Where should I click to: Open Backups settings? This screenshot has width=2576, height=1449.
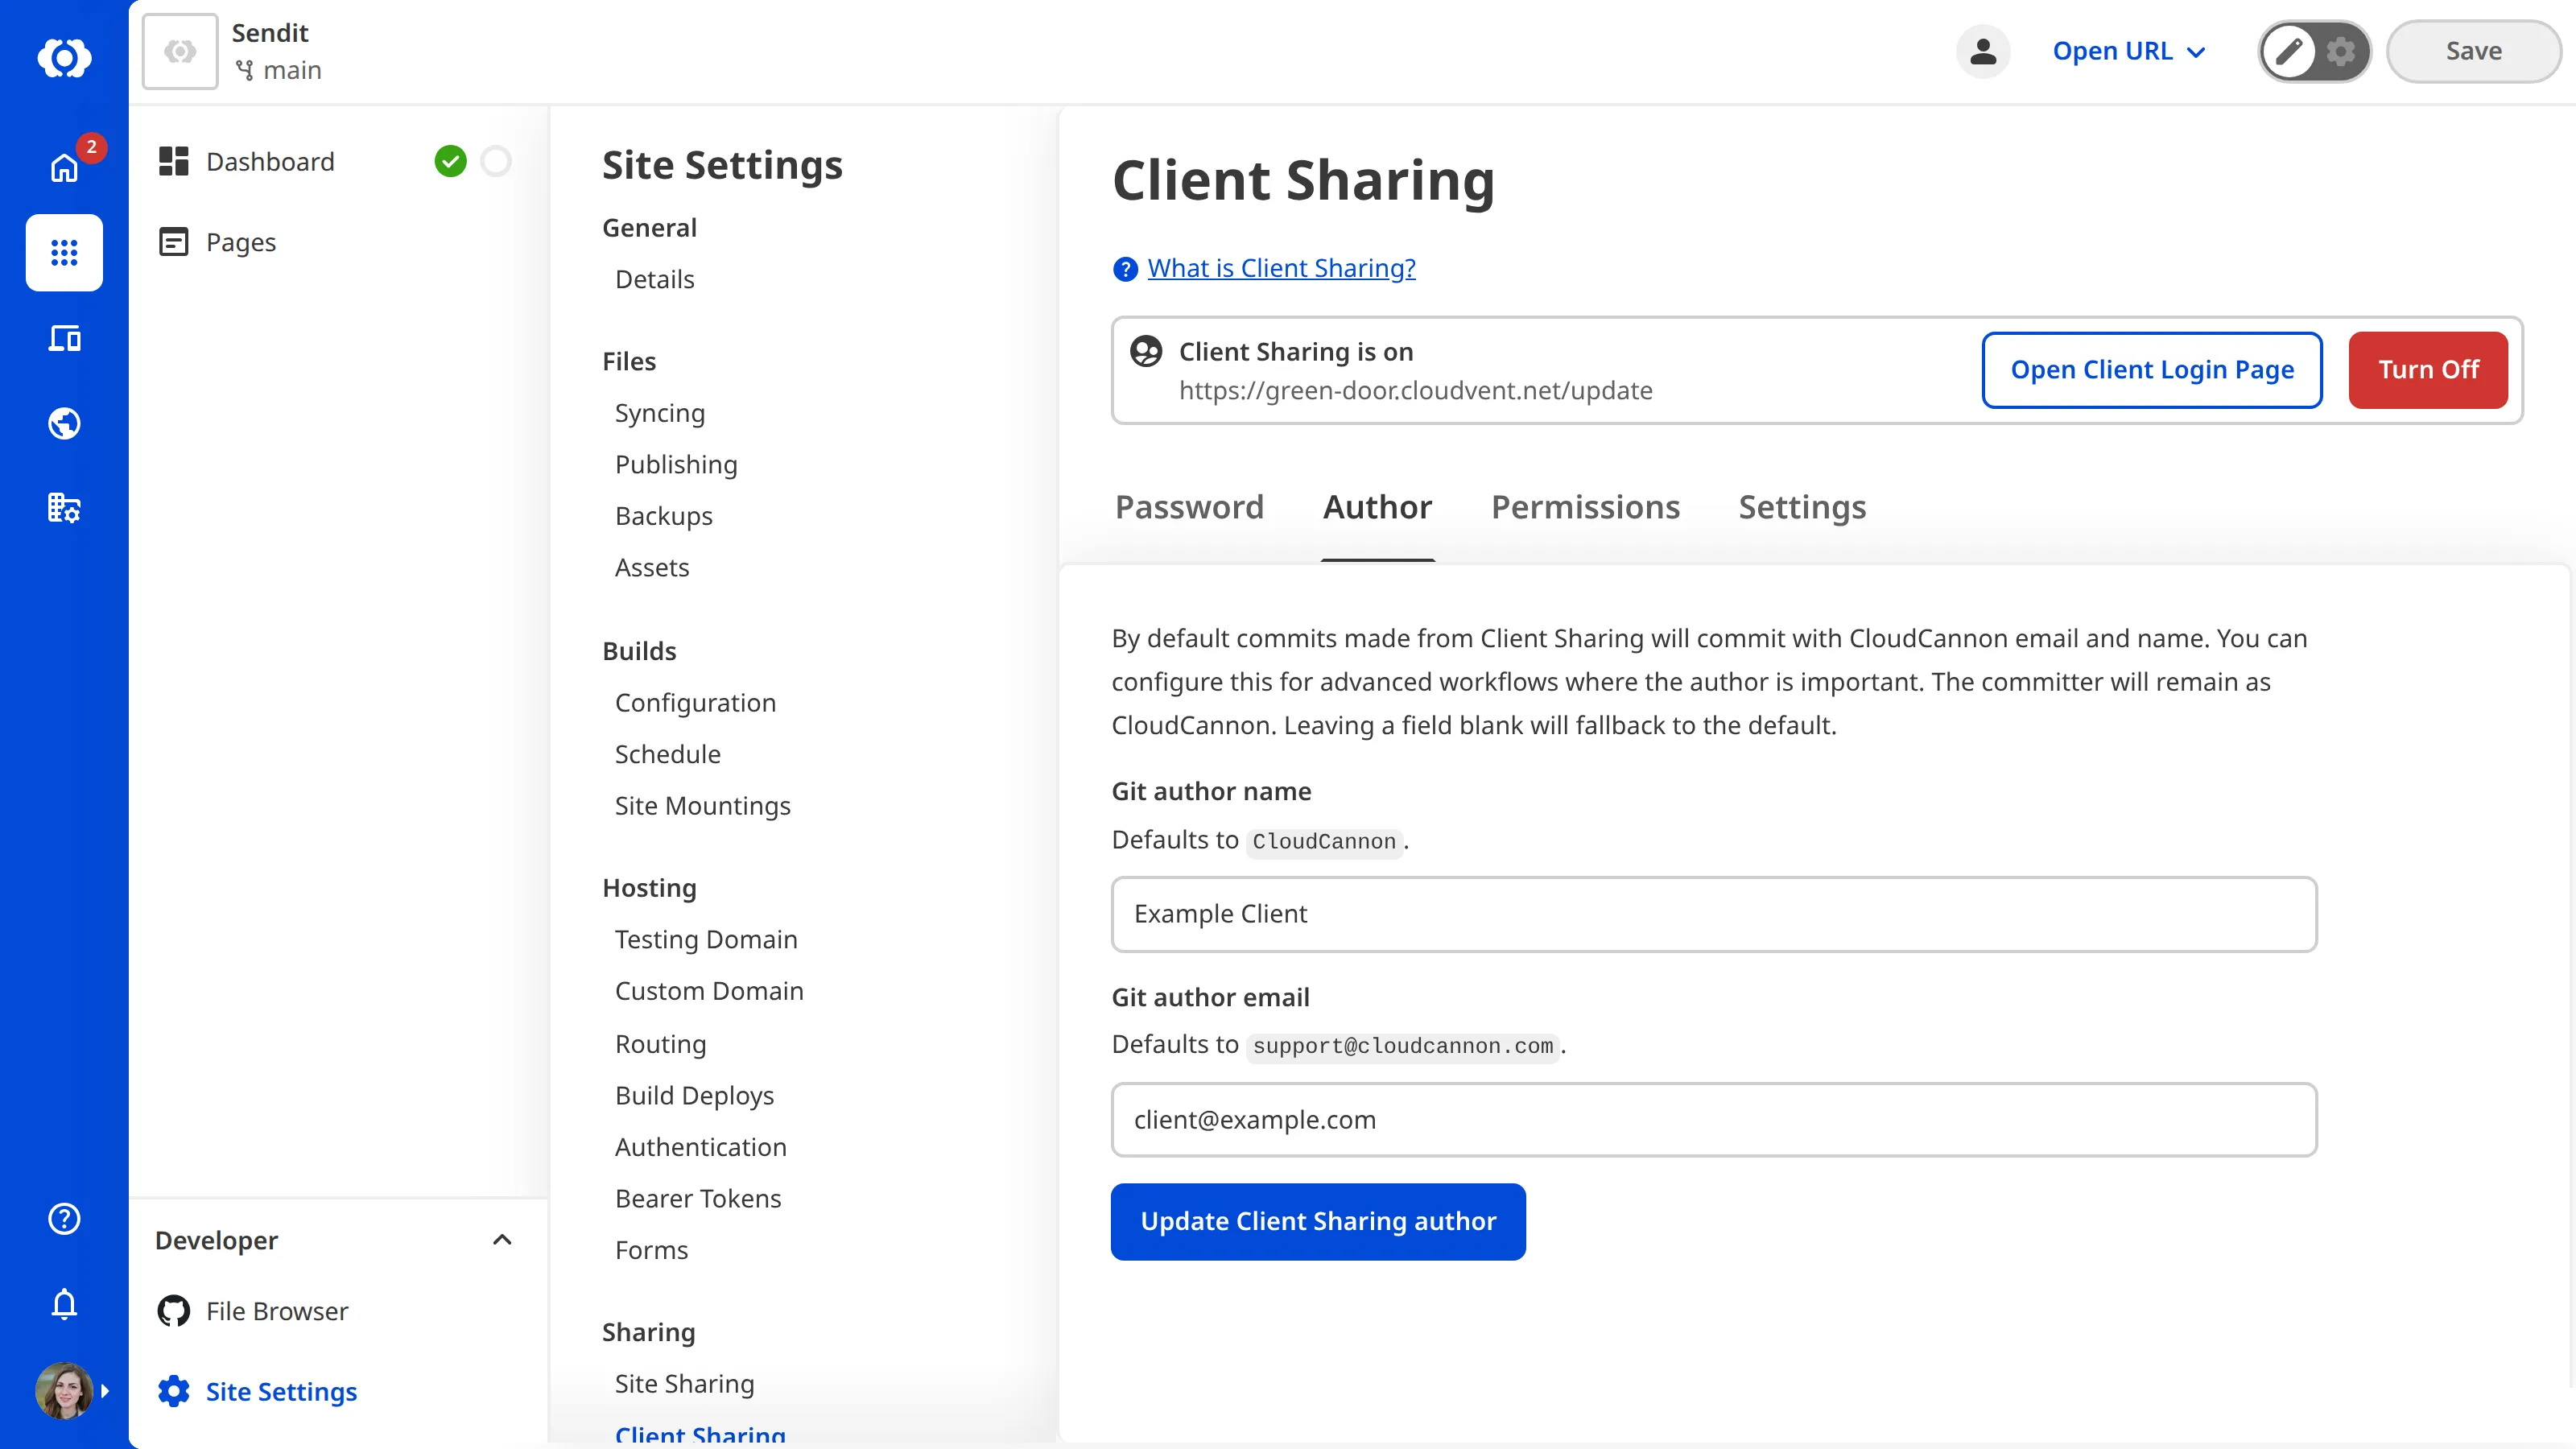(664, 516)
